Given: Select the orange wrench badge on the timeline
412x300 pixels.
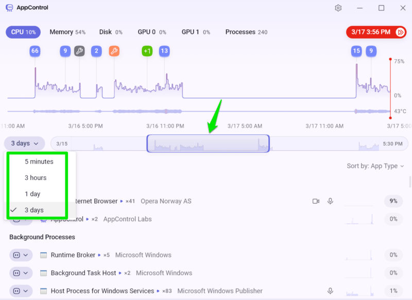Looking at the screenshot, I should tap(114, 51).
